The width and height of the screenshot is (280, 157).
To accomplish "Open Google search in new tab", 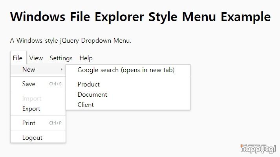I will pos(128,70).
